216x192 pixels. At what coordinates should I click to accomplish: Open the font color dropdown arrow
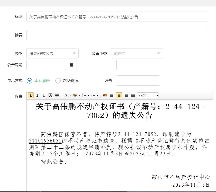tap(70, 95)
